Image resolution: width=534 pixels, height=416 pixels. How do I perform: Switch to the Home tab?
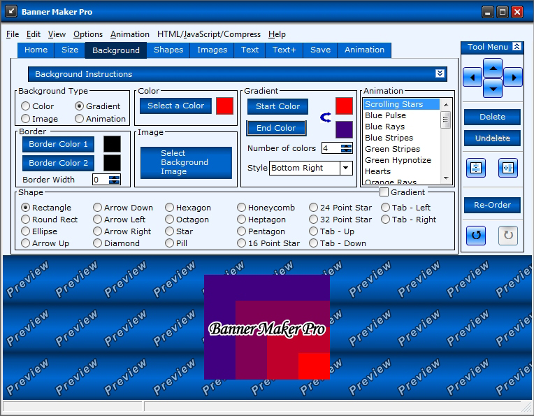click(36, 50)
